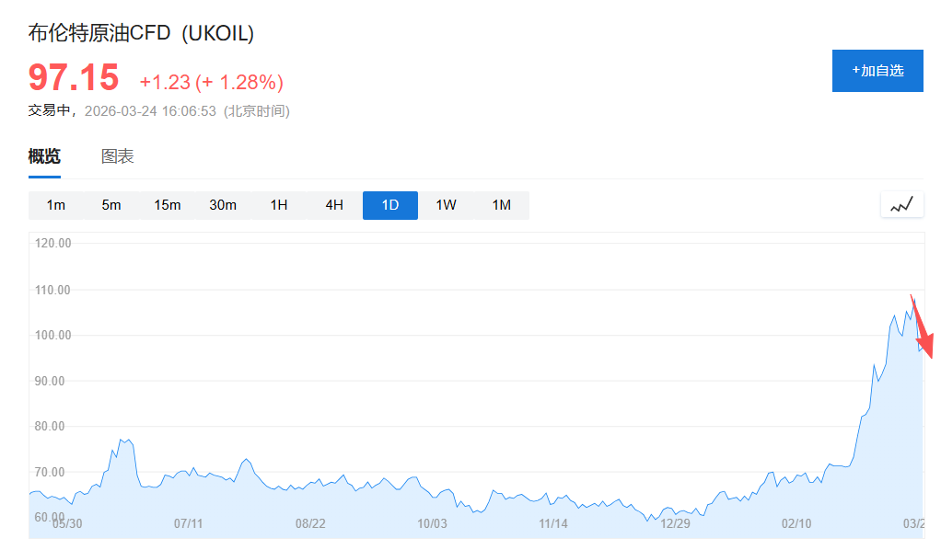Click the 12/29 date axis marker

pyautogui.click(x=675, y=523)
